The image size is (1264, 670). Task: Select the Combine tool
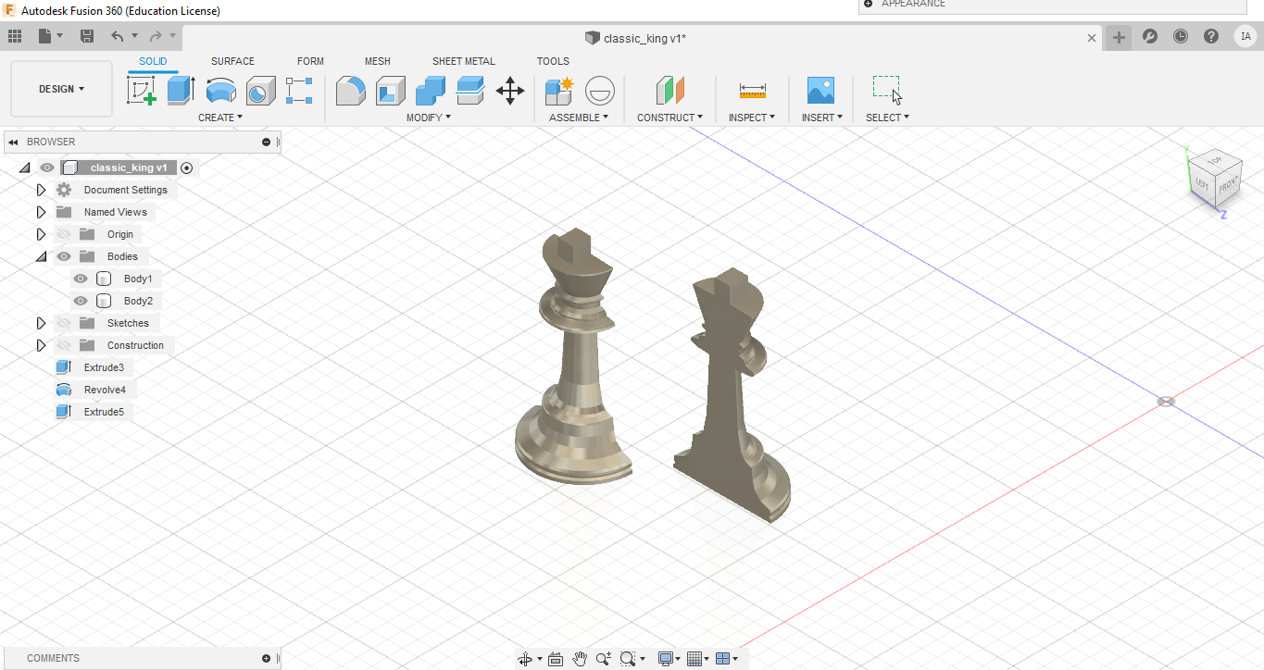[430, 90]
